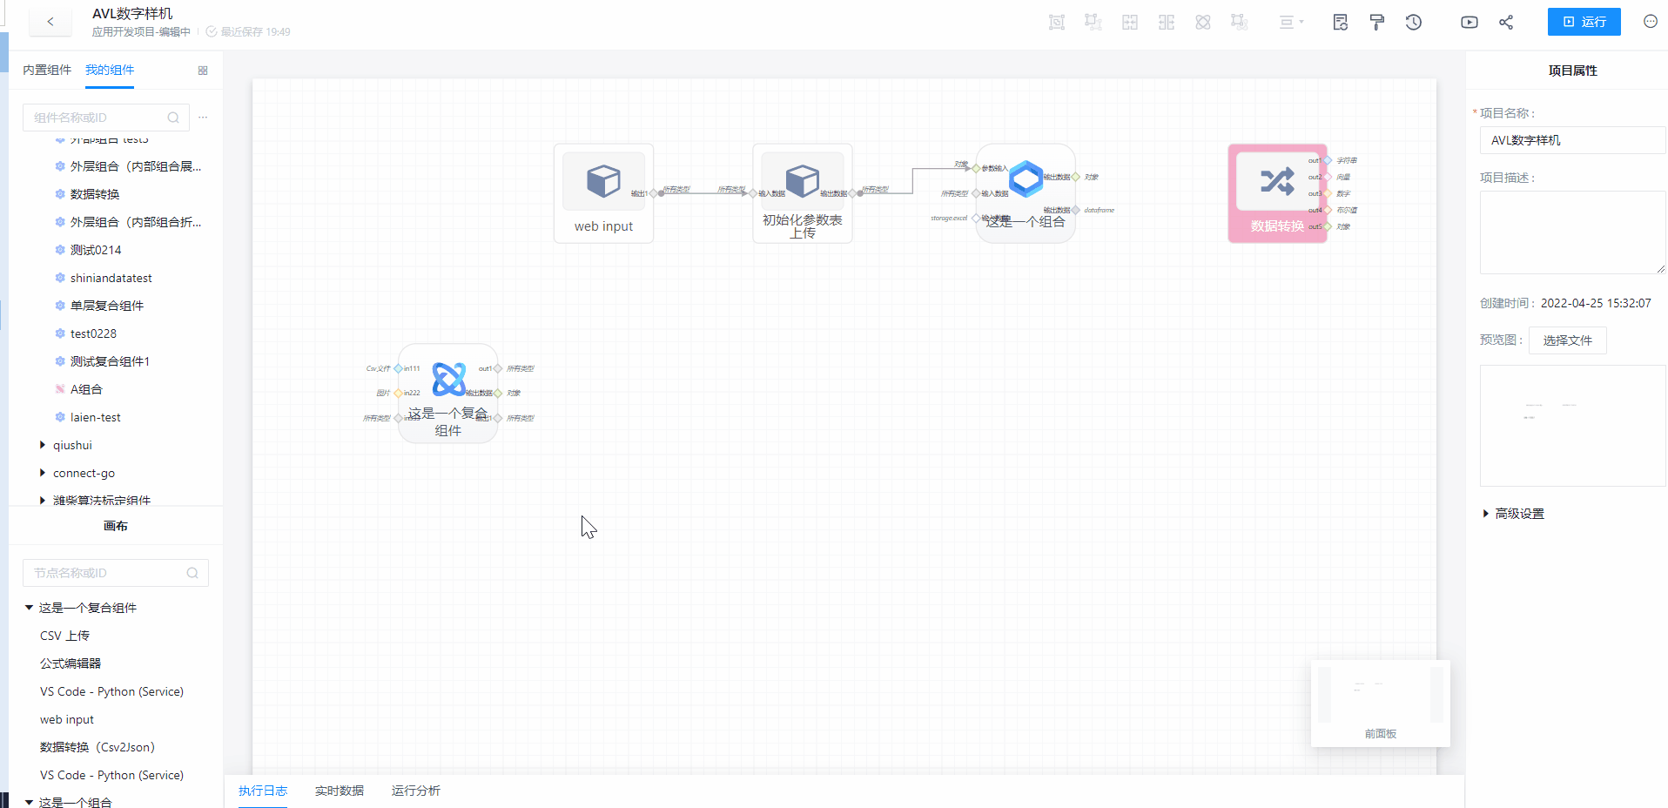The height and width of the screenshot is (808, 1668).
Task: Expand the qiushui folder in tree
Action: 43,445
